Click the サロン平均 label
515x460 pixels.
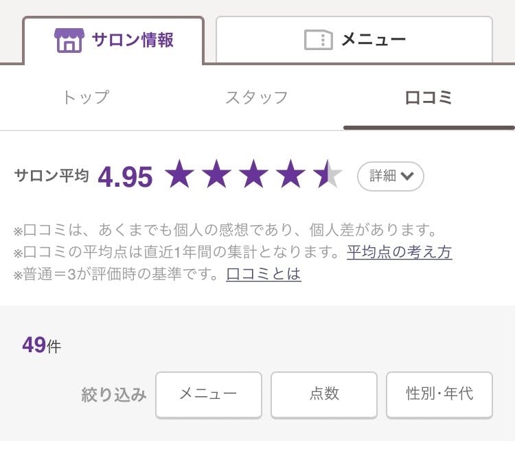pyautogui.click(x=51, y=176)
